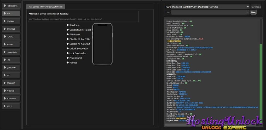Open the AMLOGIC sidebar section

pos(11,91)
